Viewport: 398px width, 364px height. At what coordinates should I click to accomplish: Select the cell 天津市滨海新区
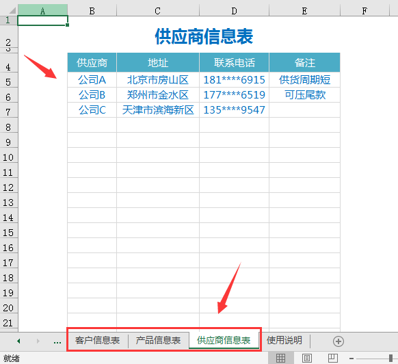tap(158, 109)
